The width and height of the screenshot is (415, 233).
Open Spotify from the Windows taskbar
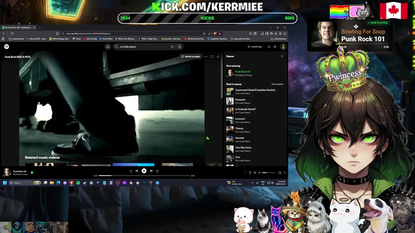pos(78,183)
